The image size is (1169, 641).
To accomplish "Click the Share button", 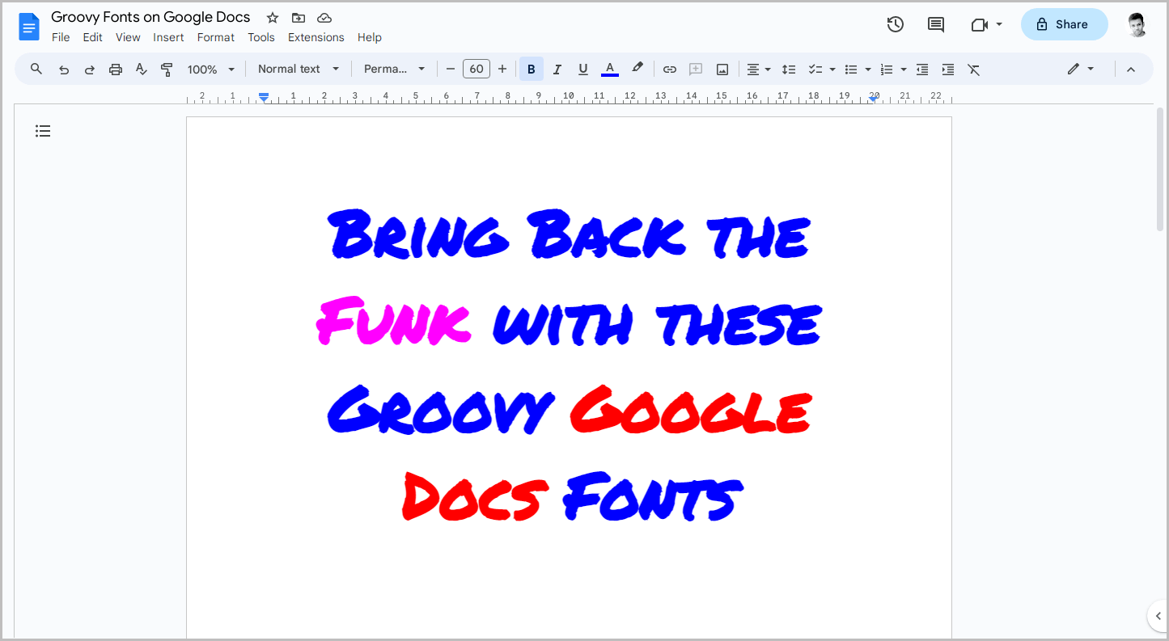I will (x=1064, y=24).
